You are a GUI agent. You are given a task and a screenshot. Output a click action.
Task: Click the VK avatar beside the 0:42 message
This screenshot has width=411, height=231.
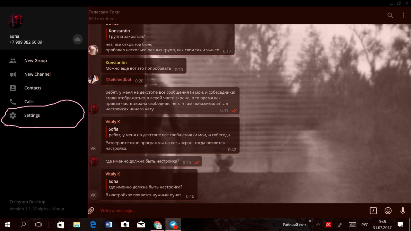[93, 148]
